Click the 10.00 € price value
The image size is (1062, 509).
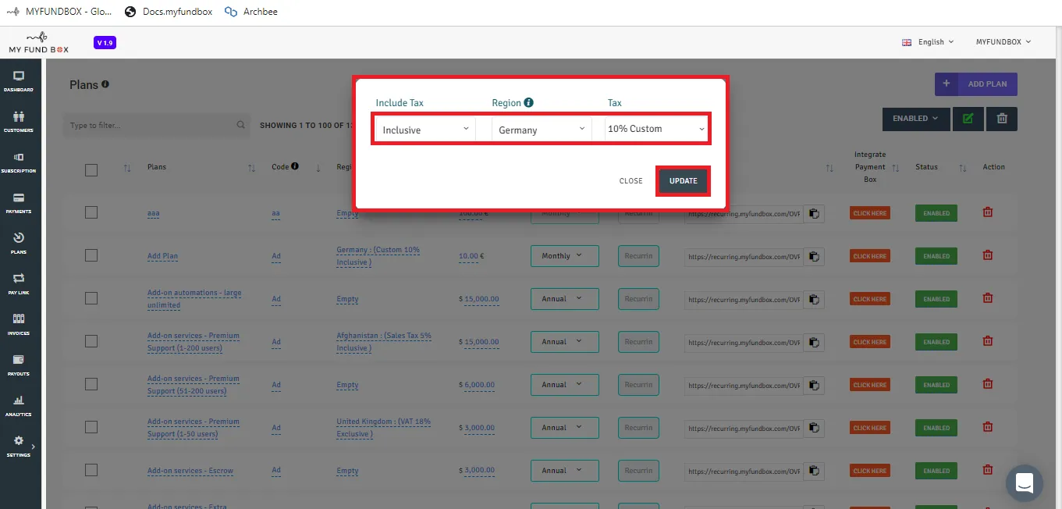coord(471,256)
